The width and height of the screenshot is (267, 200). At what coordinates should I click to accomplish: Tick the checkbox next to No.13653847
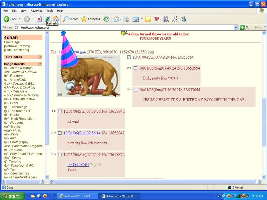(60, 134)
